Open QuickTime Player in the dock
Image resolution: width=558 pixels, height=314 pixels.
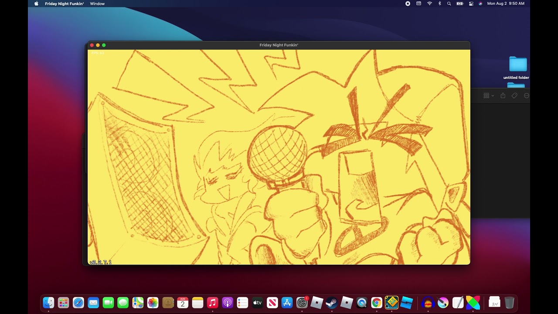click(x=361, y=302)
